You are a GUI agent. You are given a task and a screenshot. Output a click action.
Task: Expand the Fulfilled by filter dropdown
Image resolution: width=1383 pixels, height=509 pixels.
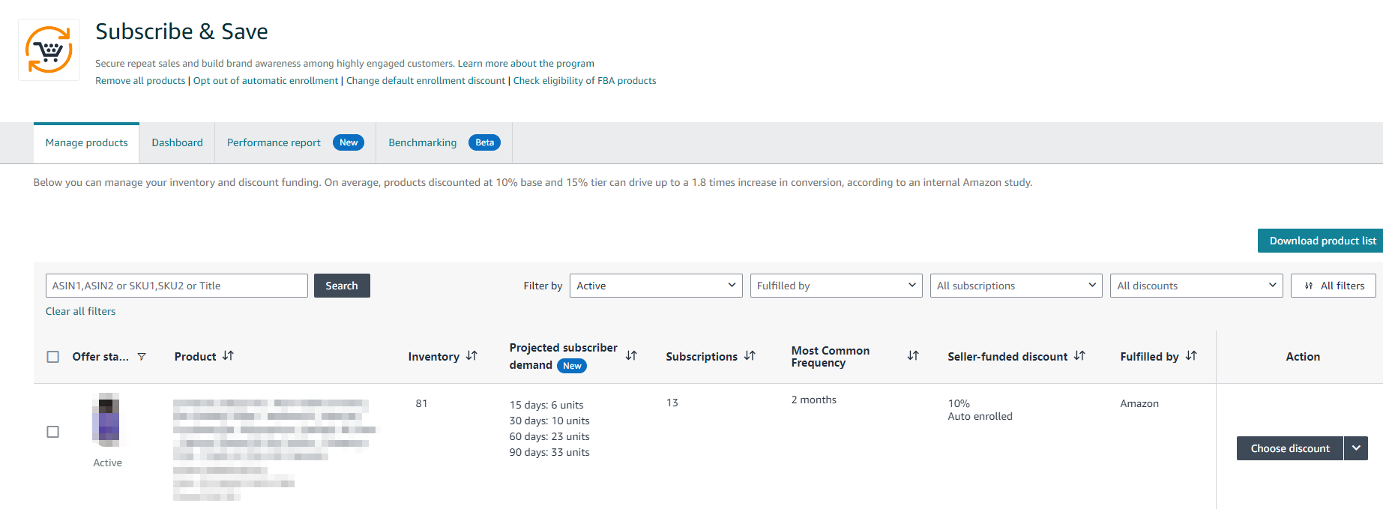coord(836,286)
